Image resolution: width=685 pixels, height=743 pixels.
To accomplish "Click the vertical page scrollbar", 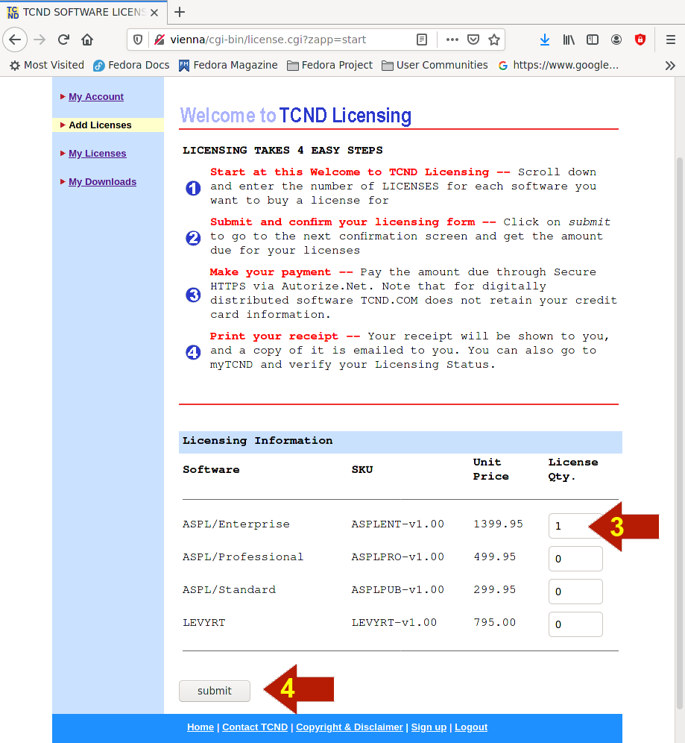I will (679, 433).
